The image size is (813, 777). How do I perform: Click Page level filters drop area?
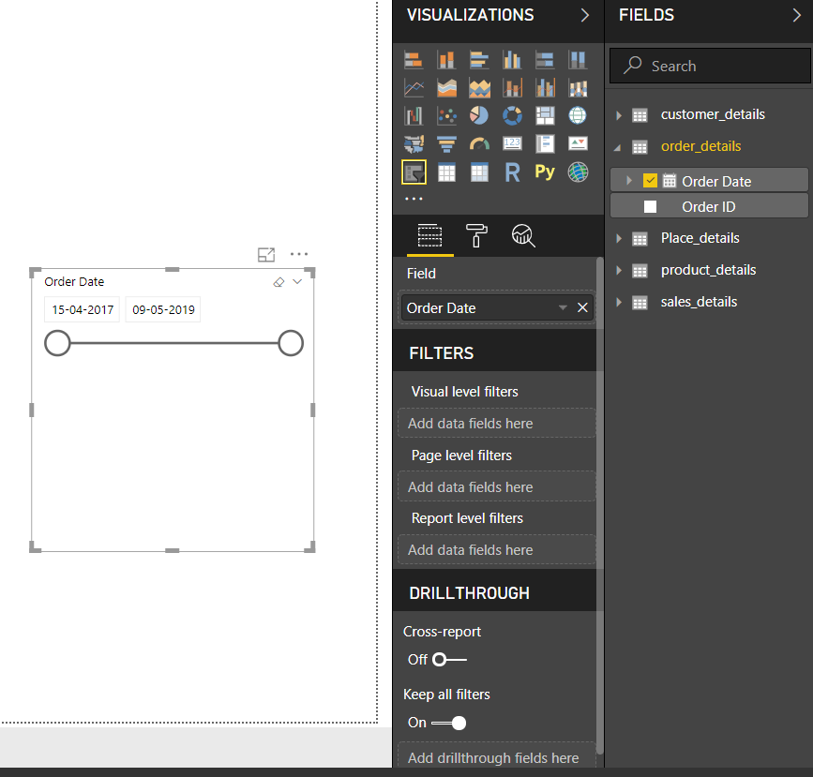pos(497,486)
